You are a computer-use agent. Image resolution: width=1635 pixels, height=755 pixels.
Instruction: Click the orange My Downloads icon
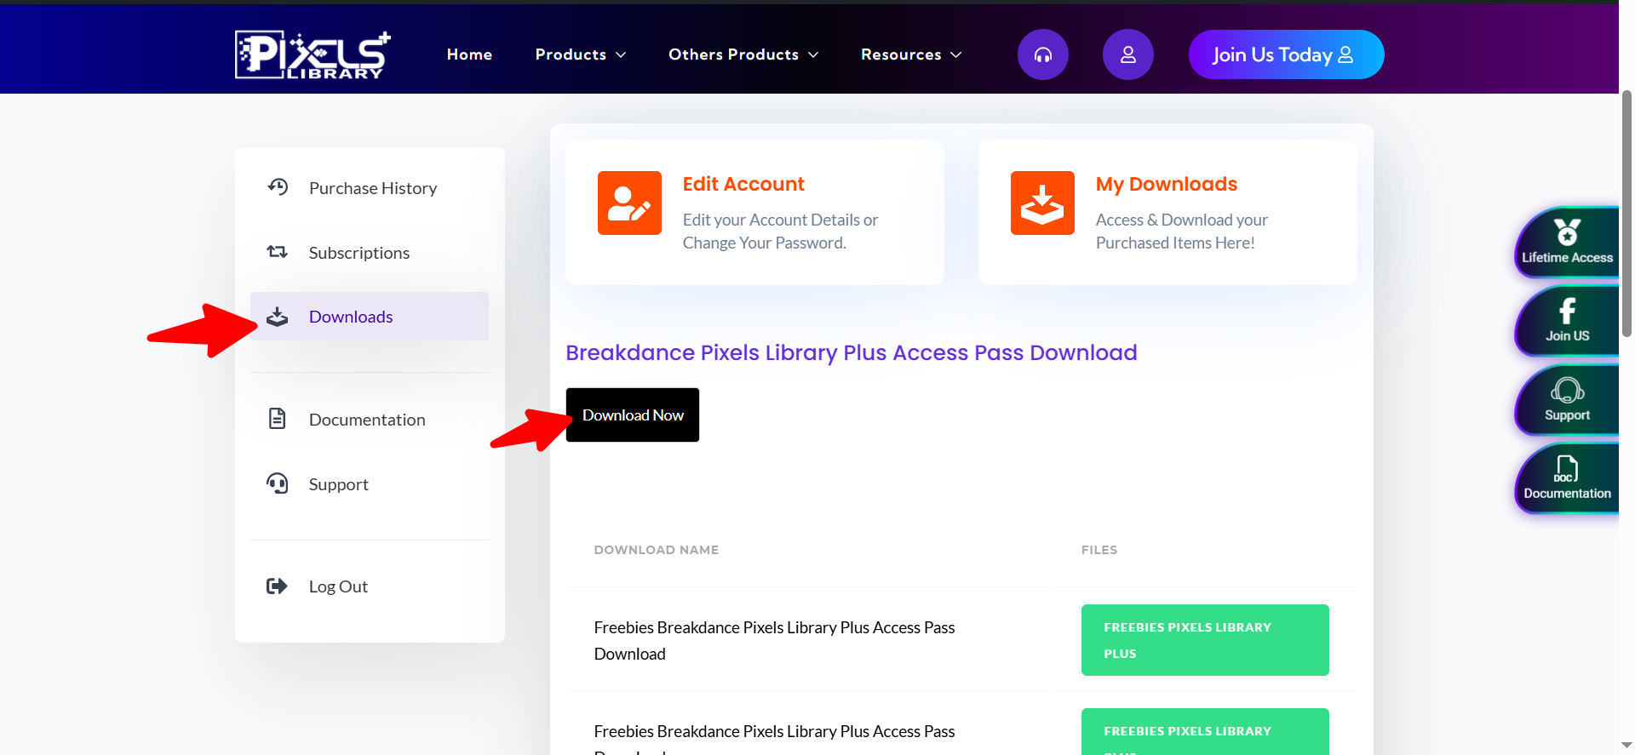point(1042,203)
